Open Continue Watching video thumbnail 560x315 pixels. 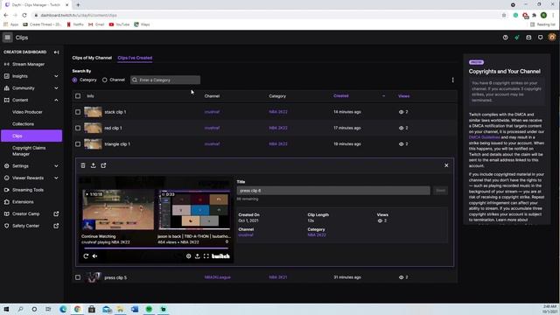118,210
